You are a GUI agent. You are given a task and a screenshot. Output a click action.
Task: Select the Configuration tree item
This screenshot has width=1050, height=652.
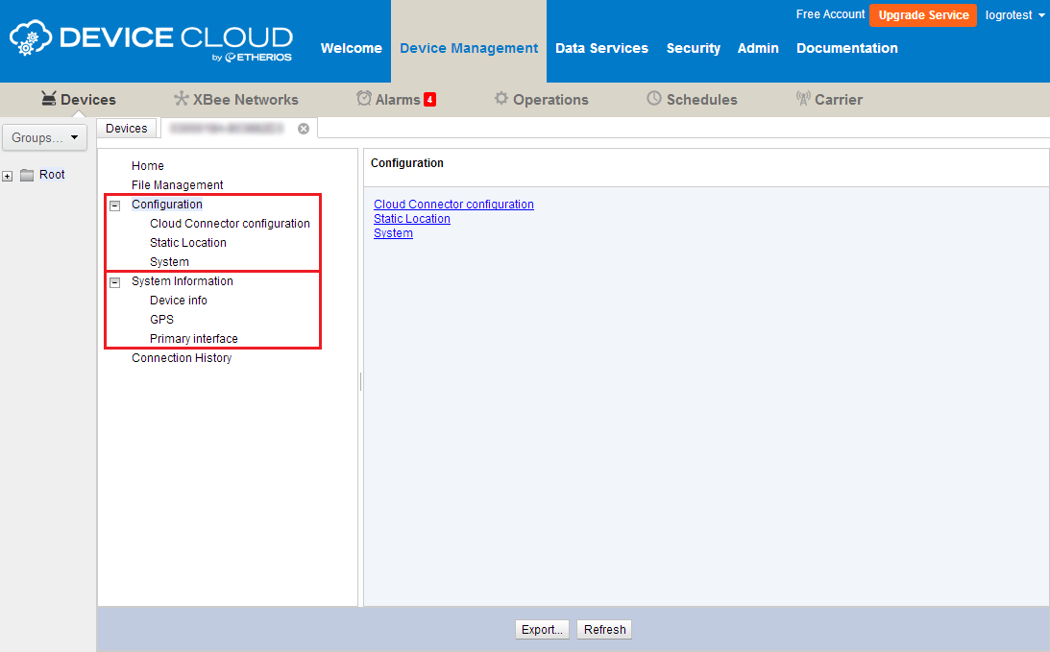[167, 205]
